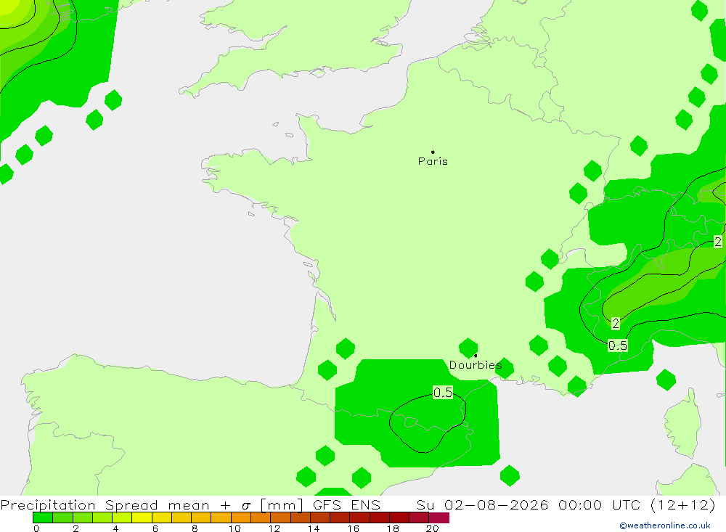Screen dimensions: 726x532
Task: Click the legend scale value 20
Action: click(x=433, y=528)
